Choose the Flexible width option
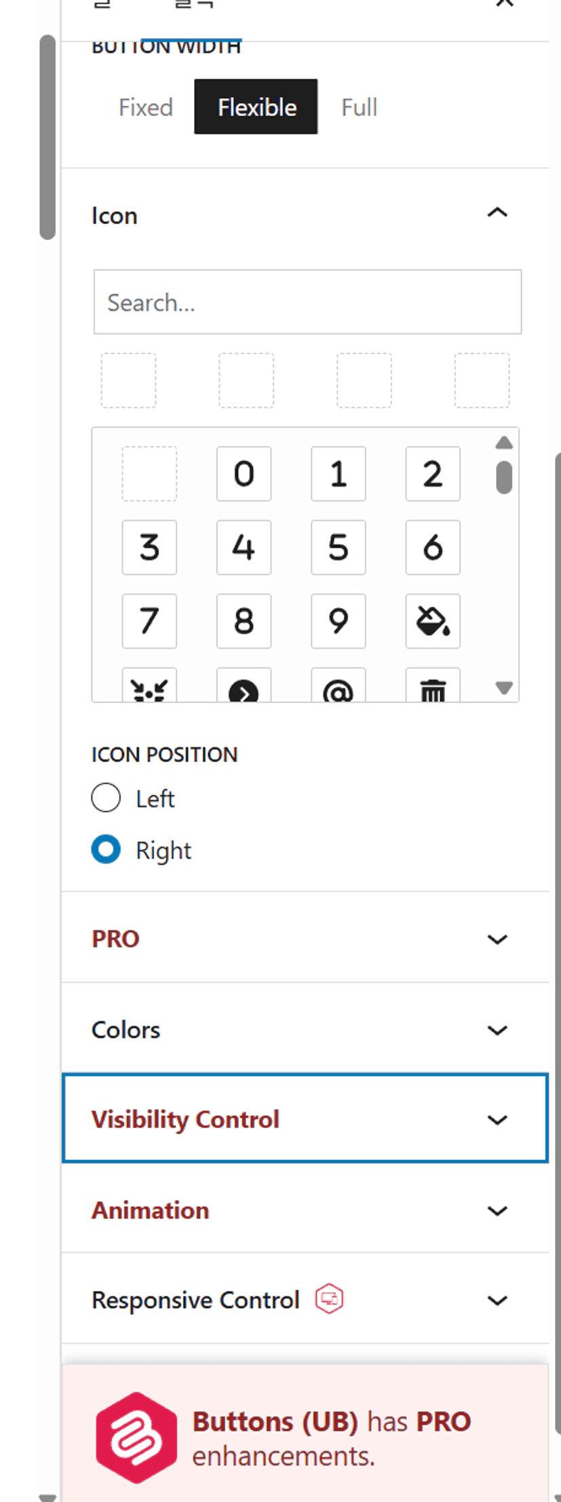This screenshot has height=1502, width=561. (256, 107)
